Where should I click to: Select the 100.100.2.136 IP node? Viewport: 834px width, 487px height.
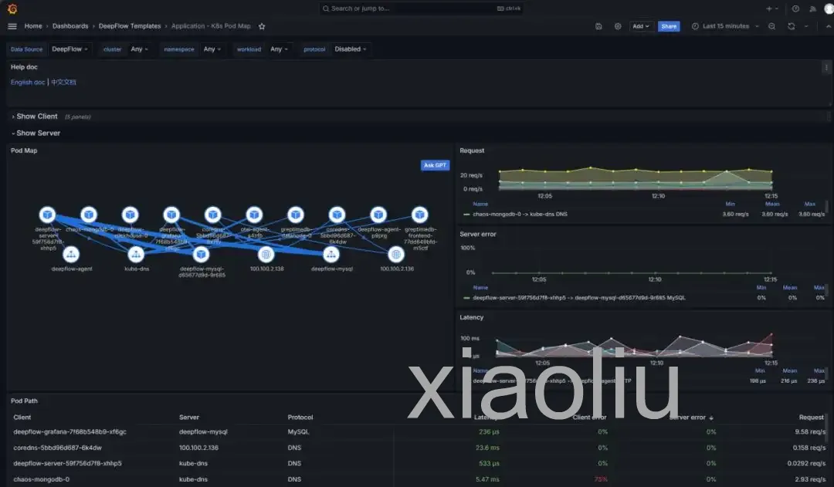(395, 255)
